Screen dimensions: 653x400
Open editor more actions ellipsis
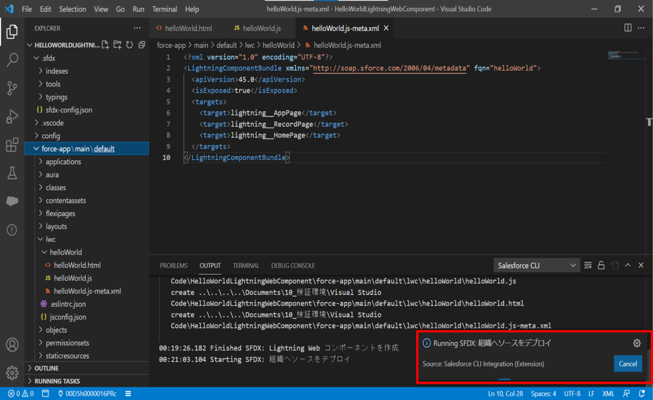click(642, 28)
